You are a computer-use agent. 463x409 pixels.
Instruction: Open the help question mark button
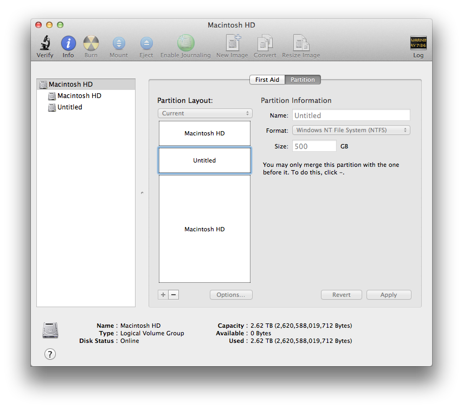coord(50,354)
